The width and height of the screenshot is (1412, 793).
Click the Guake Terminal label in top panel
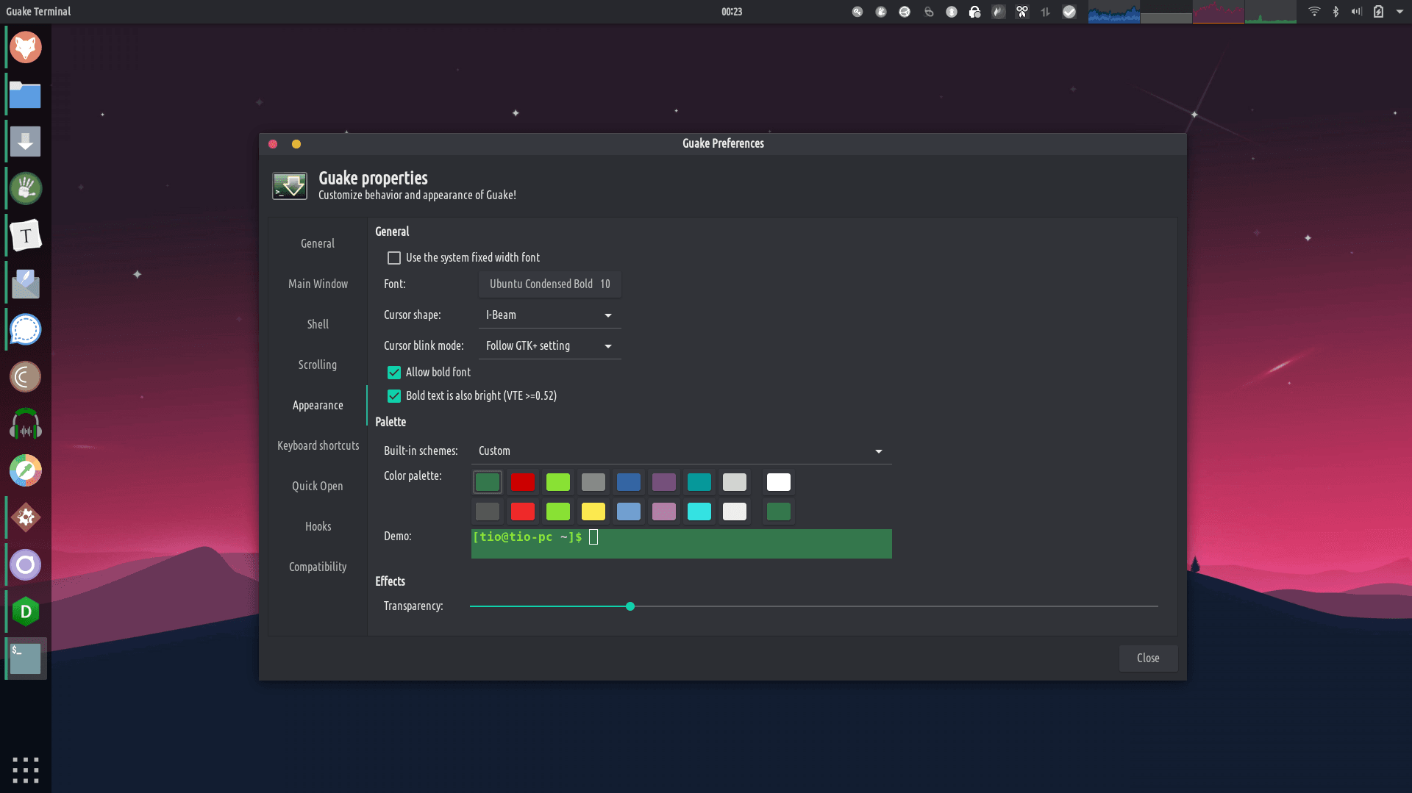click(38, 12)
